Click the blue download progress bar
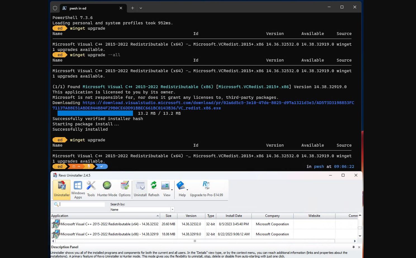This screenshot has width=416, height=258. click(95, 113)
